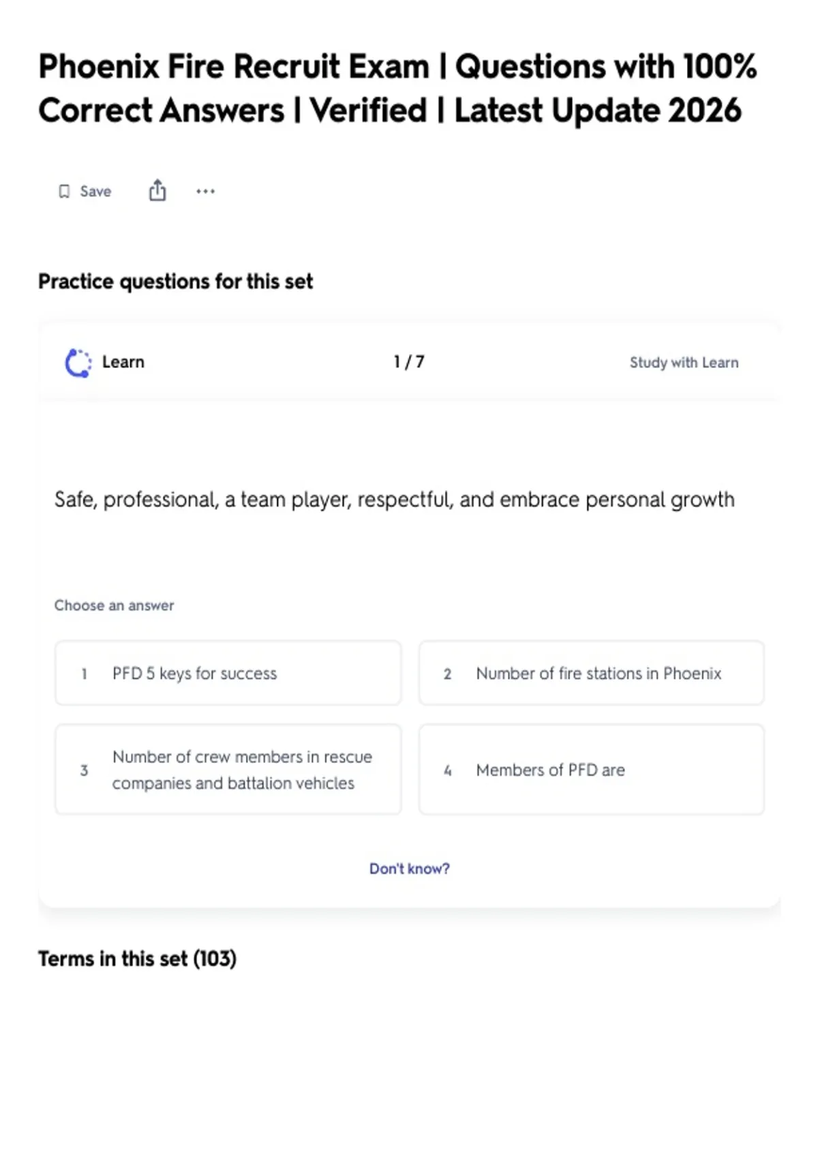
Task: Choose answer Members of PFD are
Action: point(591,770)
